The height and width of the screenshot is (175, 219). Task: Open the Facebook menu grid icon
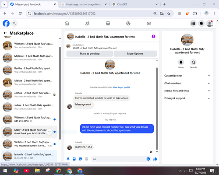[193, 23]
